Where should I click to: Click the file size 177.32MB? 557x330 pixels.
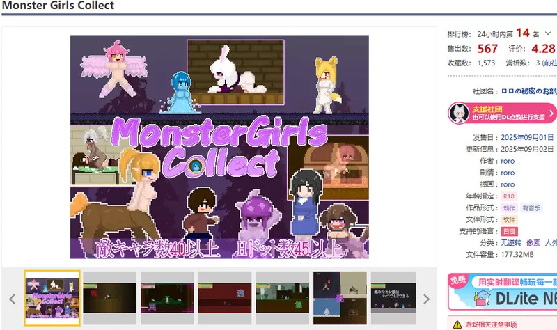pyautogui.click(x=517, y=255)
